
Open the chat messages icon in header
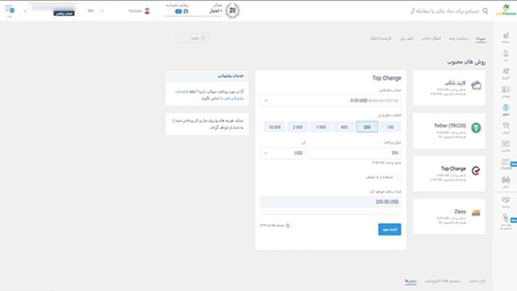pos(8,11)
